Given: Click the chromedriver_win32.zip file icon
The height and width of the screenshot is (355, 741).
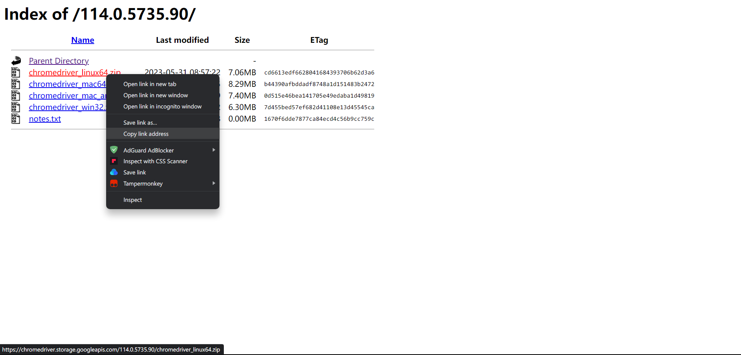Looking at the screenshot, I should [16, 107].
